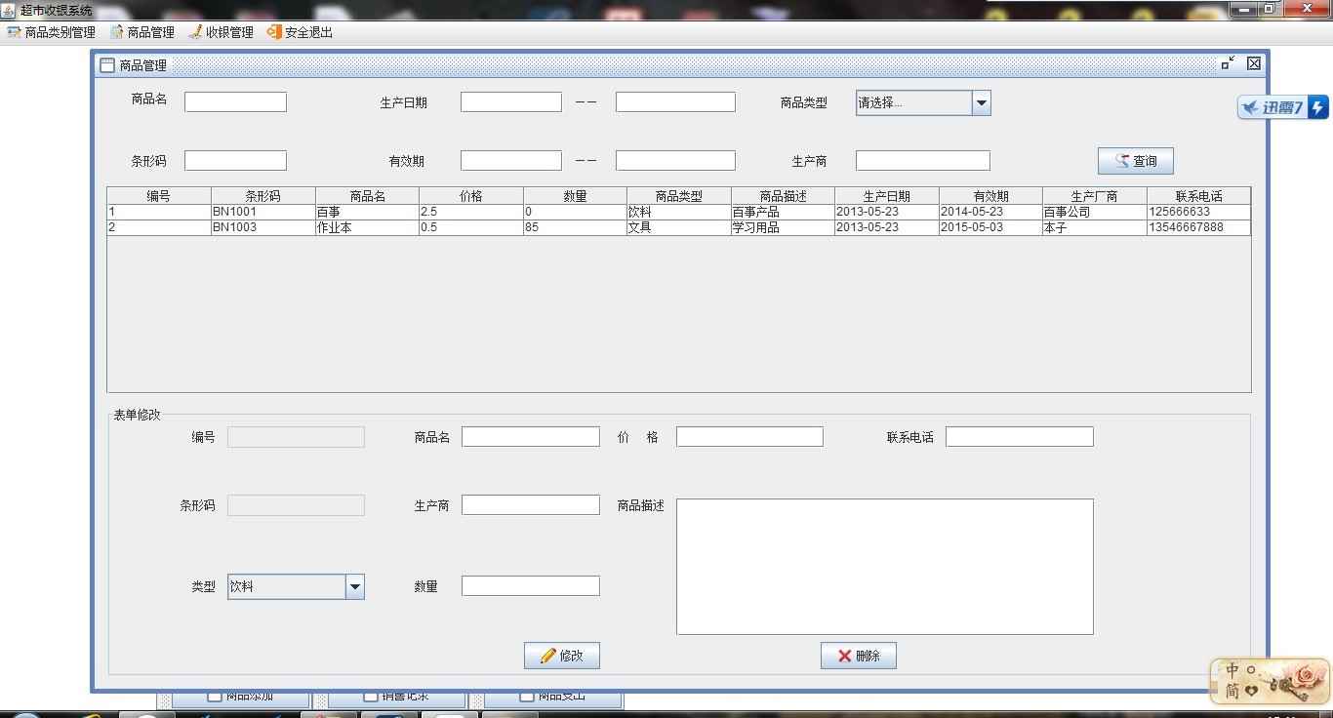Focus the 生产日期 end date field

pyautogui.click(x=675, y=101)
